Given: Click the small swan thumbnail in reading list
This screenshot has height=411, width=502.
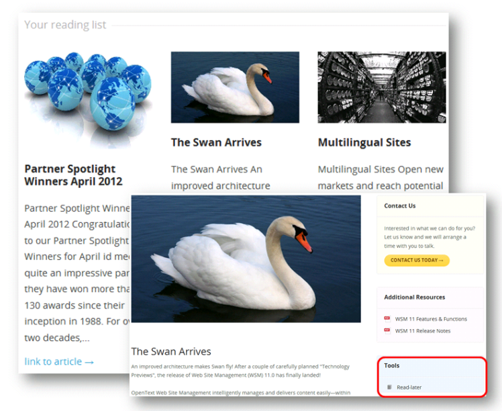Looking at the screenshot, I should pos(235,87).
